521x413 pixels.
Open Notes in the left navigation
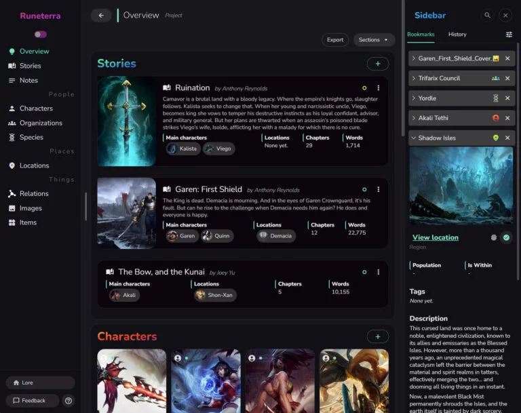tap(28, 81)
